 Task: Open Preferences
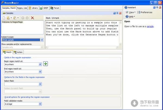point(145,12)
